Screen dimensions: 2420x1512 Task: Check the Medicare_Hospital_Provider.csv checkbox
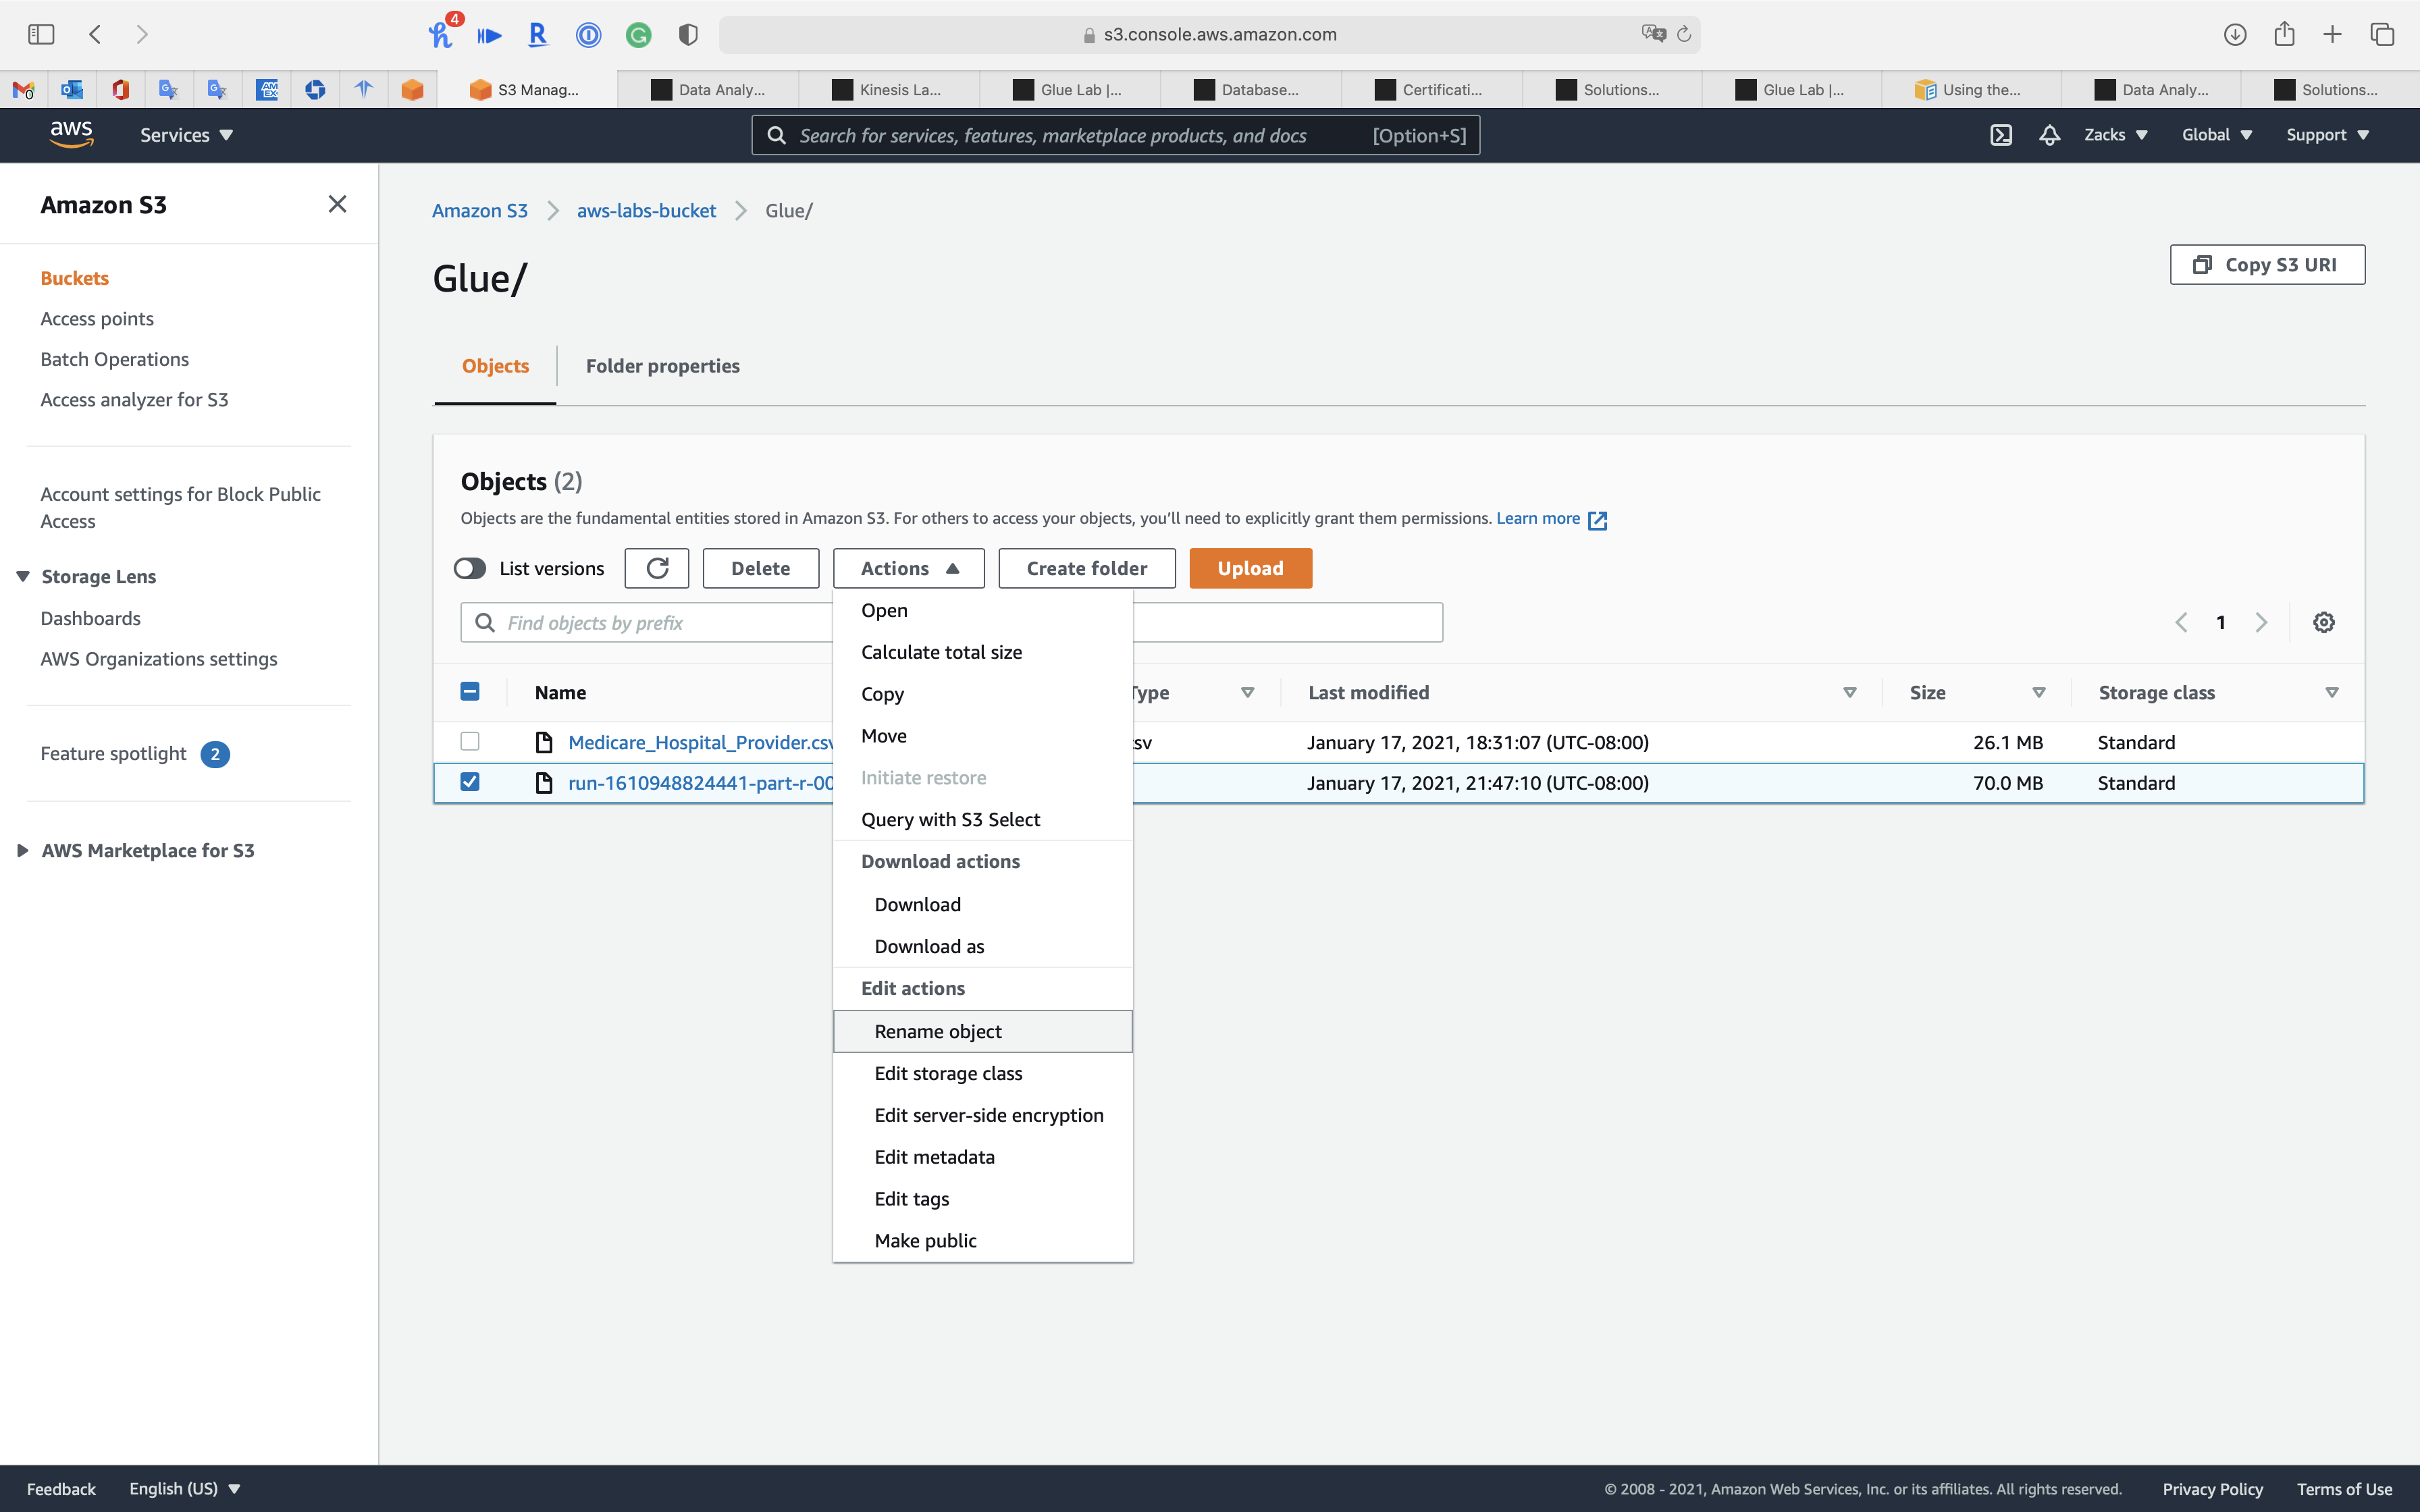pos(470,741)
